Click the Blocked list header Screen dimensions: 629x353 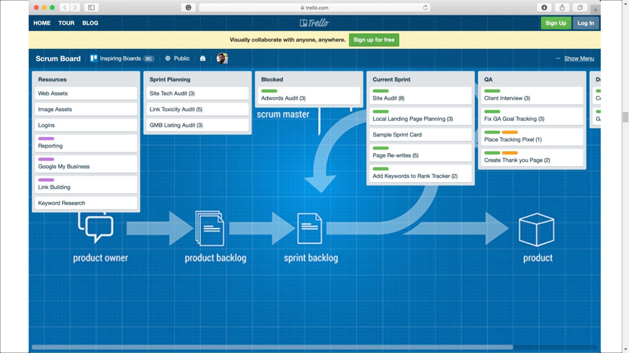(272, 79)
